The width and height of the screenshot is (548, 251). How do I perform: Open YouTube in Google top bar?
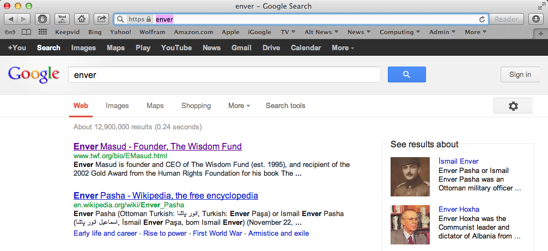pos(176,48)
